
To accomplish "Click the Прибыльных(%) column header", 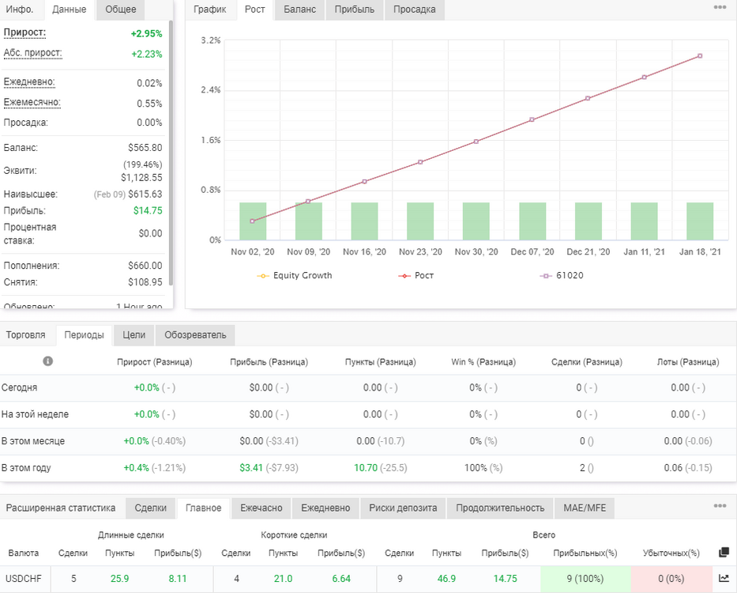I will (585, 553).
